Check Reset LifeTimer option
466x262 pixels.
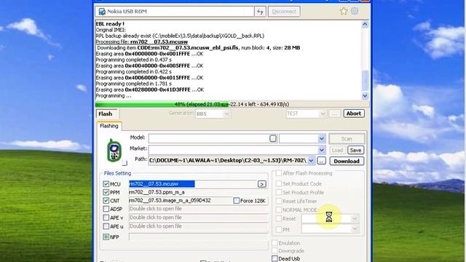[278, 201]
